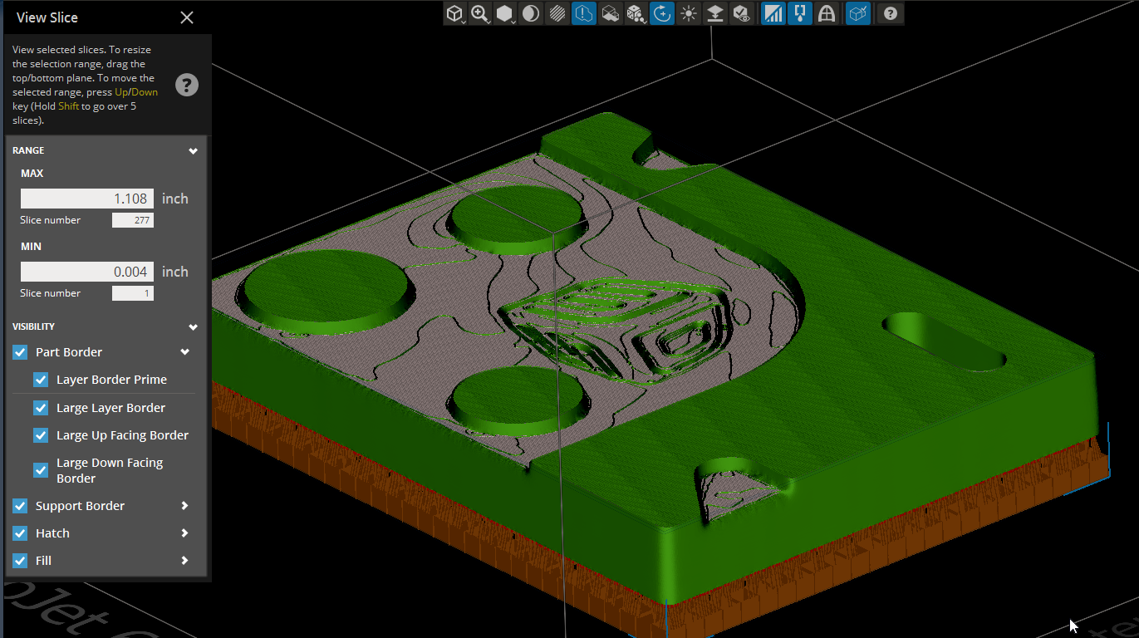1139x638 pixels.
Task: Click the arch supports icon
Action: [x=826, y=13]
